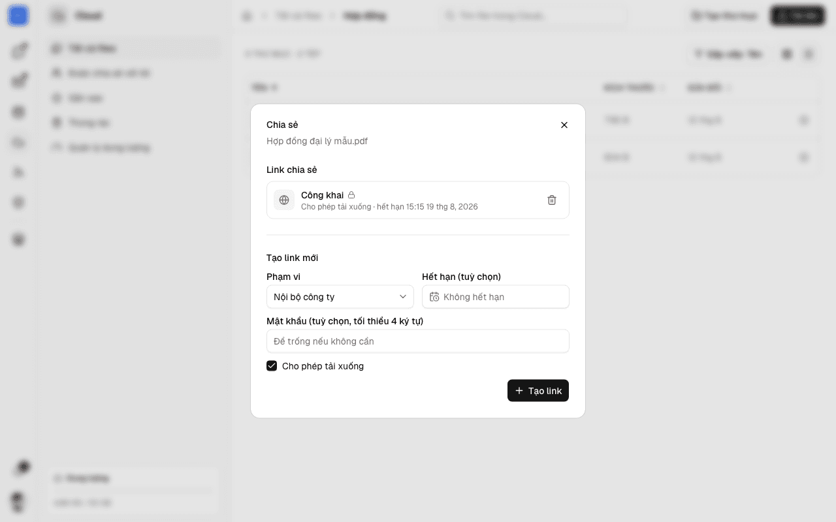Open the Không hết hạn date picker

tap(496, 297)
